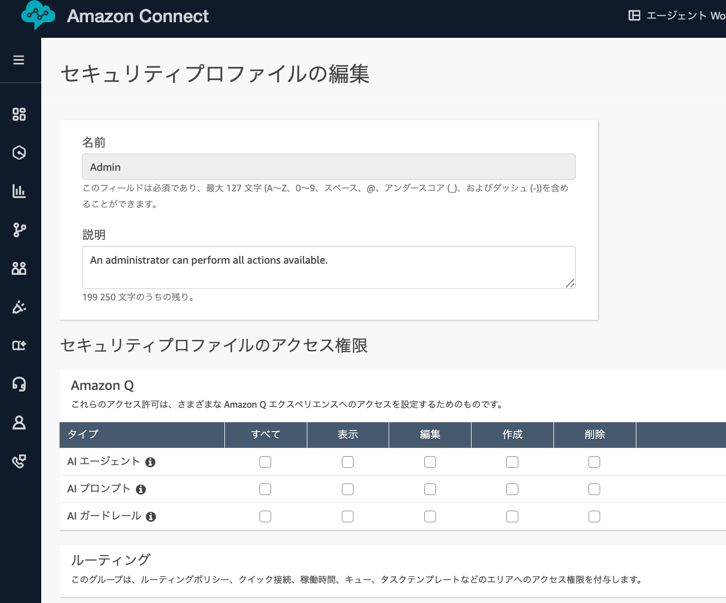The width and height of the screenshot is (726, 603).
Task: Click the 作成 column header
Action: point(512,435)
